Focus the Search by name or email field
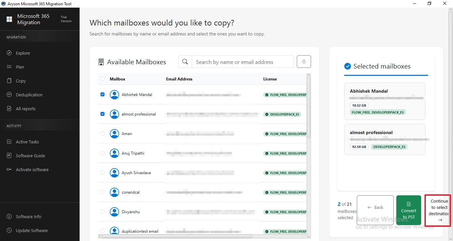The width and height of the screenshot is (453, 241). click(243, 62)
